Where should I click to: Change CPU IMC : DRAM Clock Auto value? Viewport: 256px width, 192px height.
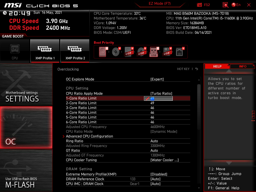[x=155, y=184]
